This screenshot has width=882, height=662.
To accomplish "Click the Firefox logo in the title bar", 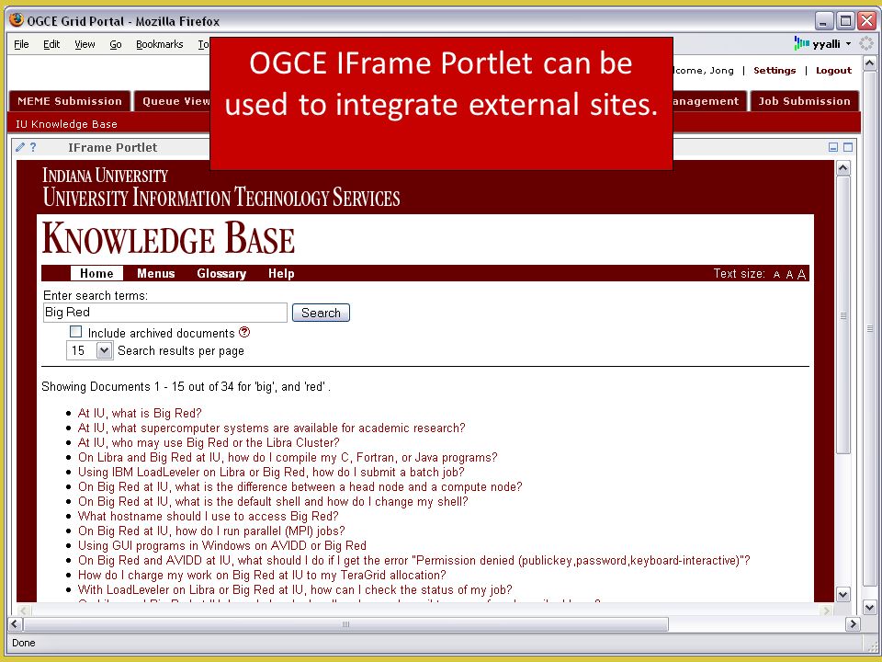I will [17, 20].
